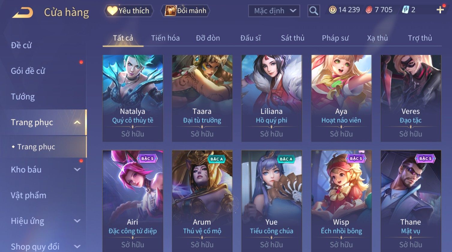Screen dimensions: 452x252
Task: Click the blue voucher currency icon
Action: [x=405, y=10]
